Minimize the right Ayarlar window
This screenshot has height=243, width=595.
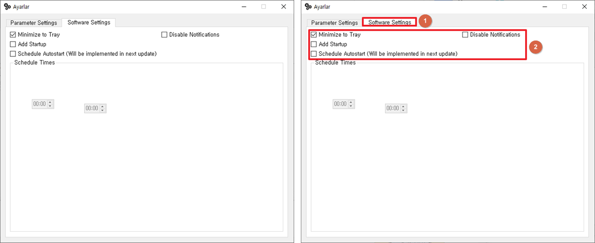(544, 7)
